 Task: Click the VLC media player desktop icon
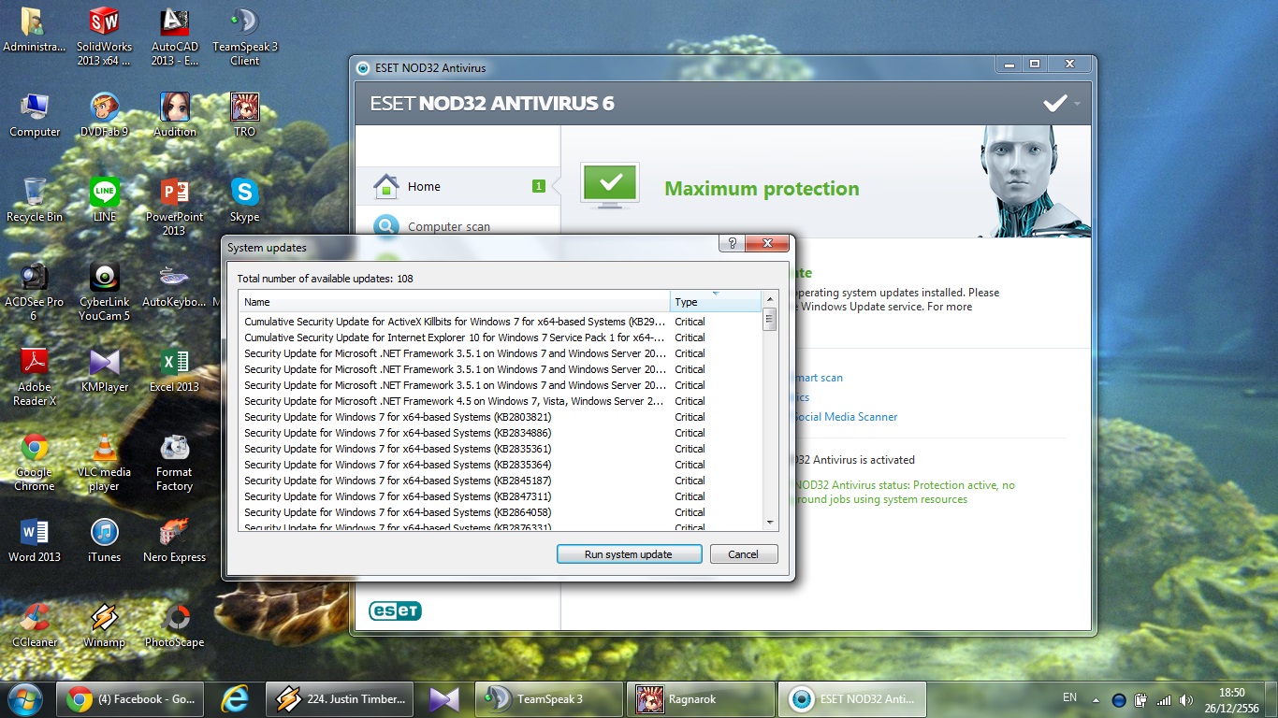[105, 462]
